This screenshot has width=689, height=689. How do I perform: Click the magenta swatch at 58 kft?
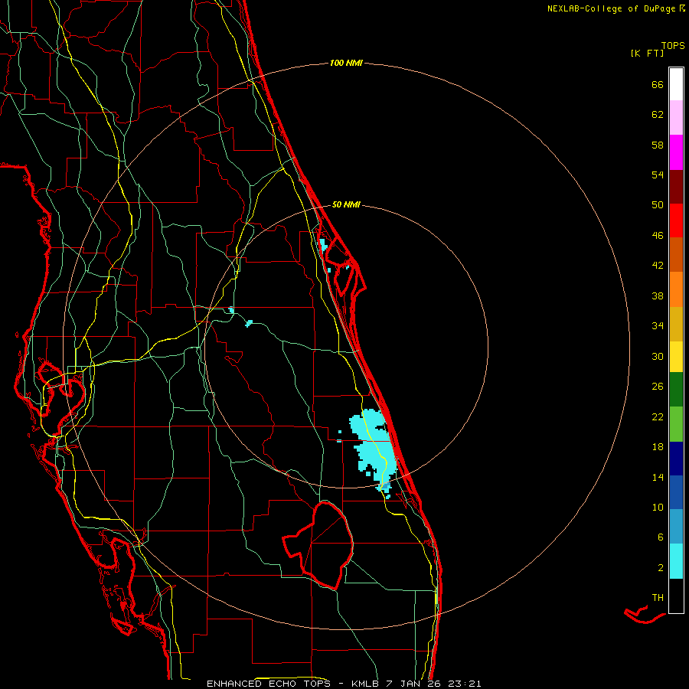(x=676, y=152)
